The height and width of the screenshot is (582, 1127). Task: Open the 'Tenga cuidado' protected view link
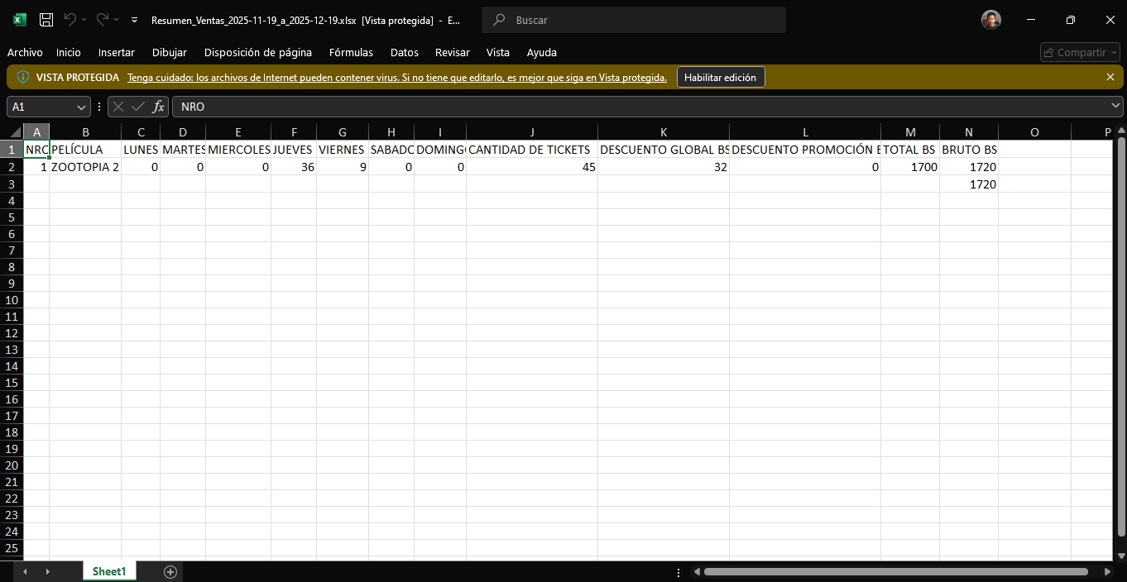click(x=397, y=77)
